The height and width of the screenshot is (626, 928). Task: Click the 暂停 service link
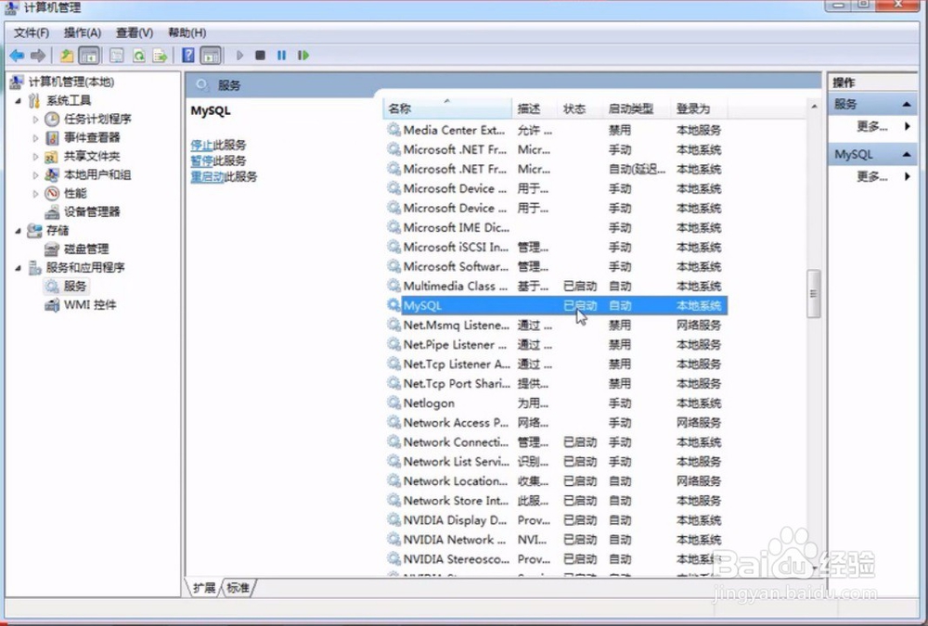(x=201, y=161)
